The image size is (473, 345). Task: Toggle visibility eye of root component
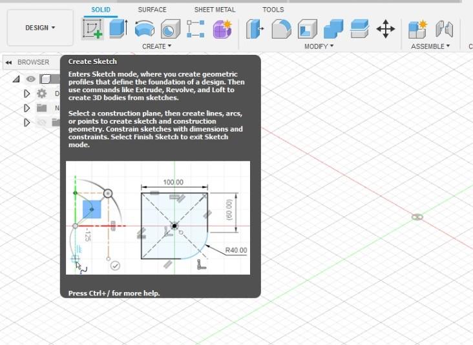(x=30, y=79)
